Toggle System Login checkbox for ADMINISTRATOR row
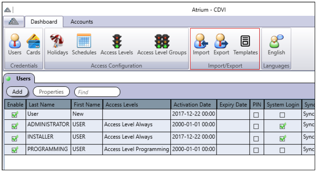Screen dimensions: 316x172 [x=283, y=126]
